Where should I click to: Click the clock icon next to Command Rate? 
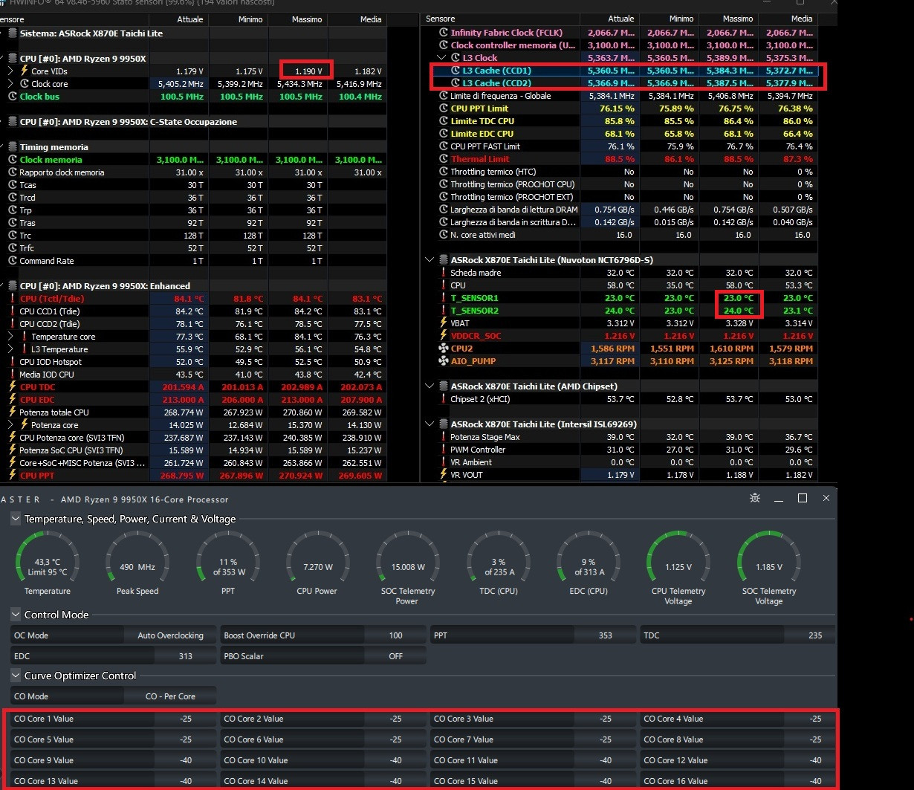point(13,261)
